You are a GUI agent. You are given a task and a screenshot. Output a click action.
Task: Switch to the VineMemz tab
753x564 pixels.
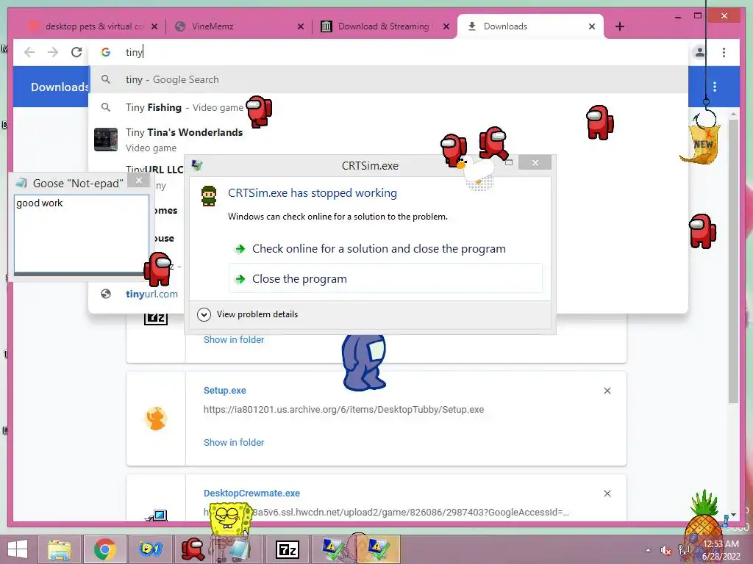tap(239, 26)
